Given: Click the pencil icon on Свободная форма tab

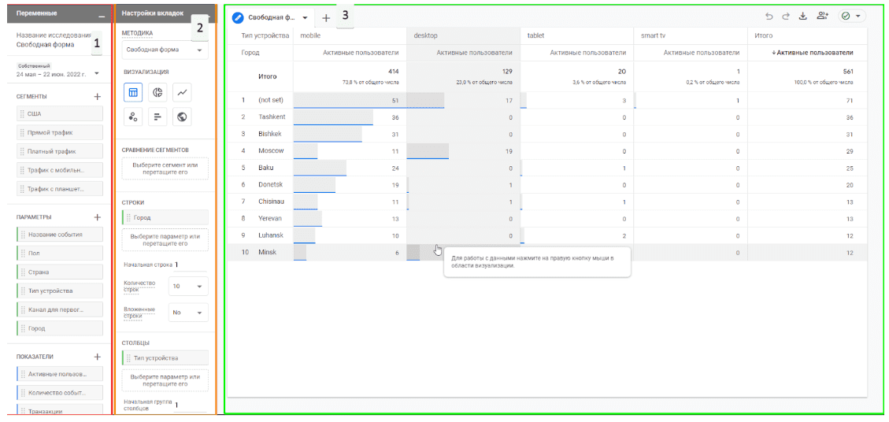Looking at the screenshot, I should [239, 17].
